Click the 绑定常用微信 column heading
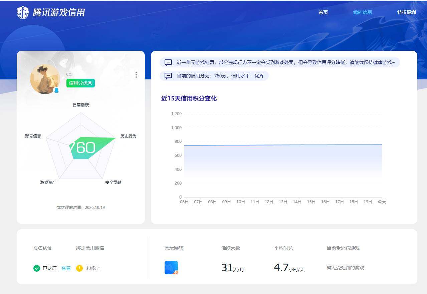Image resolution: width=427 pixels, height=294 pixels. [x=90, y=248]
